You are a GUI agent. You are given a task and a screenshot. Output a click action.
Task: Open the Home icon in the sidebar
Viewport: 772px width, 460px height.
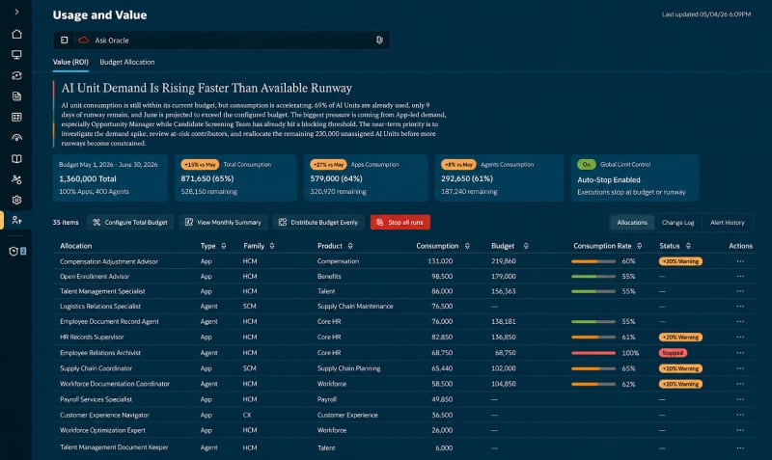pos(16,34)
